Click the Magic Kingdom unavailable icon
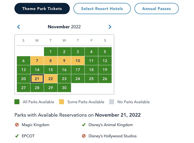 17,125
